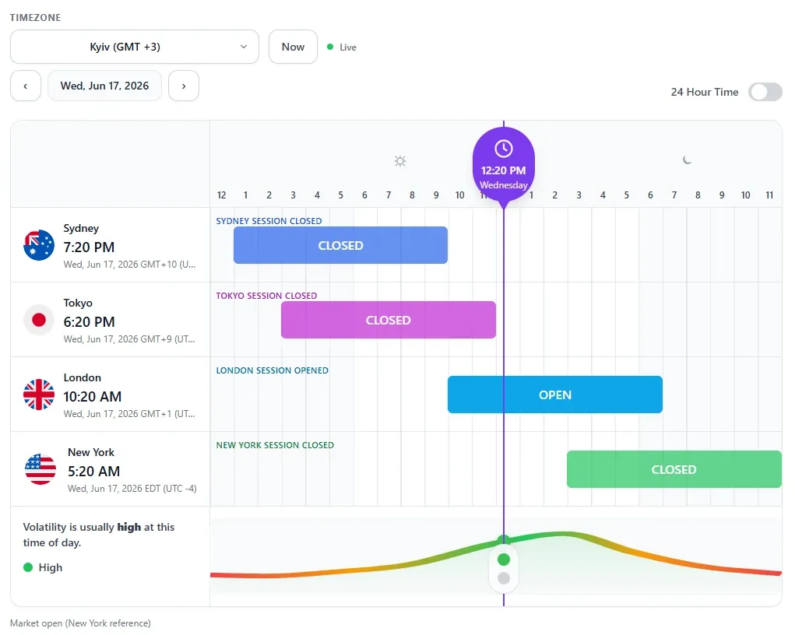Click the Volatility is usually high message
The width and height of the screenshot is (795, 635).
98,535
